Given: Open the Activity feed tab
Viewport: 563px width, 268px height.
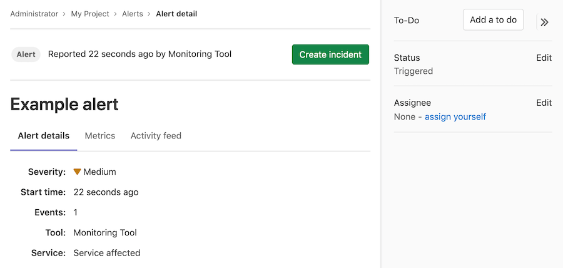Looking at the screenshot, I should point(156,136).
